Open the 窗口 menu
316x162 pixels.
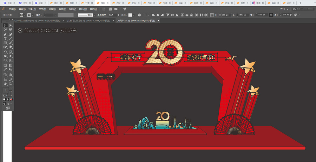pos(83,9)
